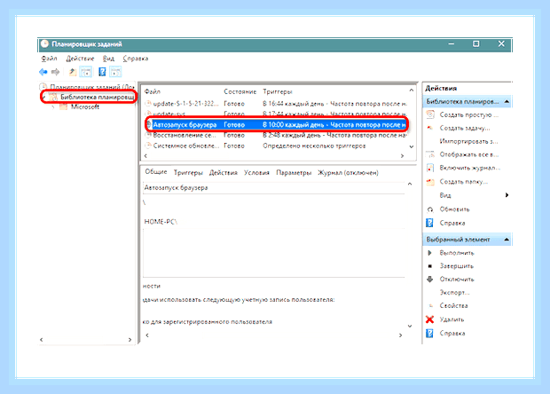The width and height of the screenshot is (550, 394).
Task: Click Импортировать задачу action
Action: (x=468, y=141)
